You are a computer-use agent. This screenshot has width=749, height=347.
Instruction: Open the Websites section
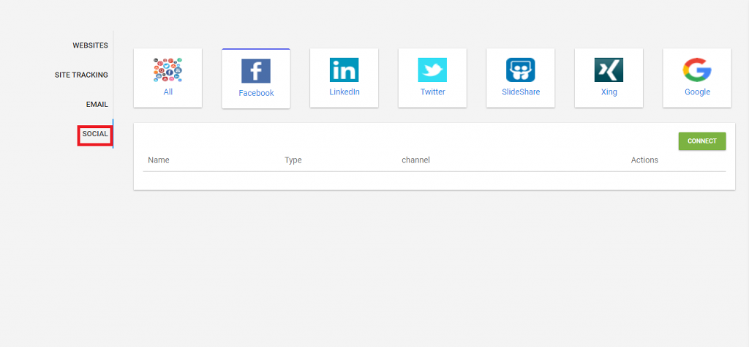click(x=90, y=45)
